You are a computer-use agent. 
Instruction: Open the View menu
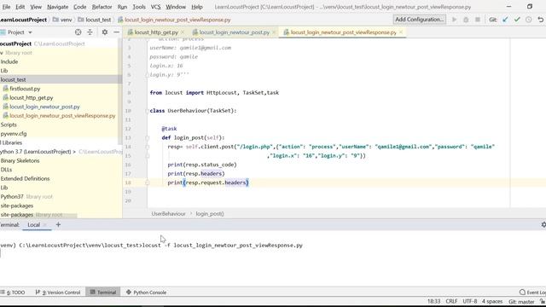tap(36, 7)
